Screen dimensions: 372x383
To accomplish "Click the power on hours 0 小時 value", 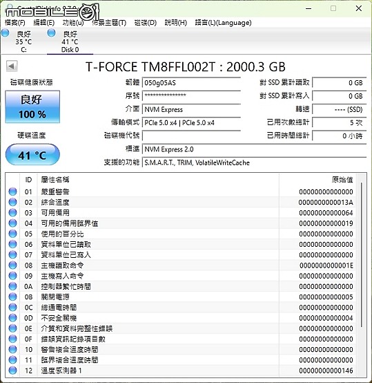I will click(x=340, y=136).
